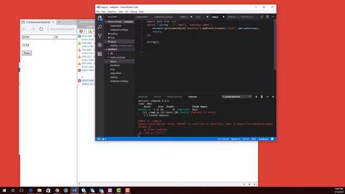Open the Help menu

(x=141, y=12)
